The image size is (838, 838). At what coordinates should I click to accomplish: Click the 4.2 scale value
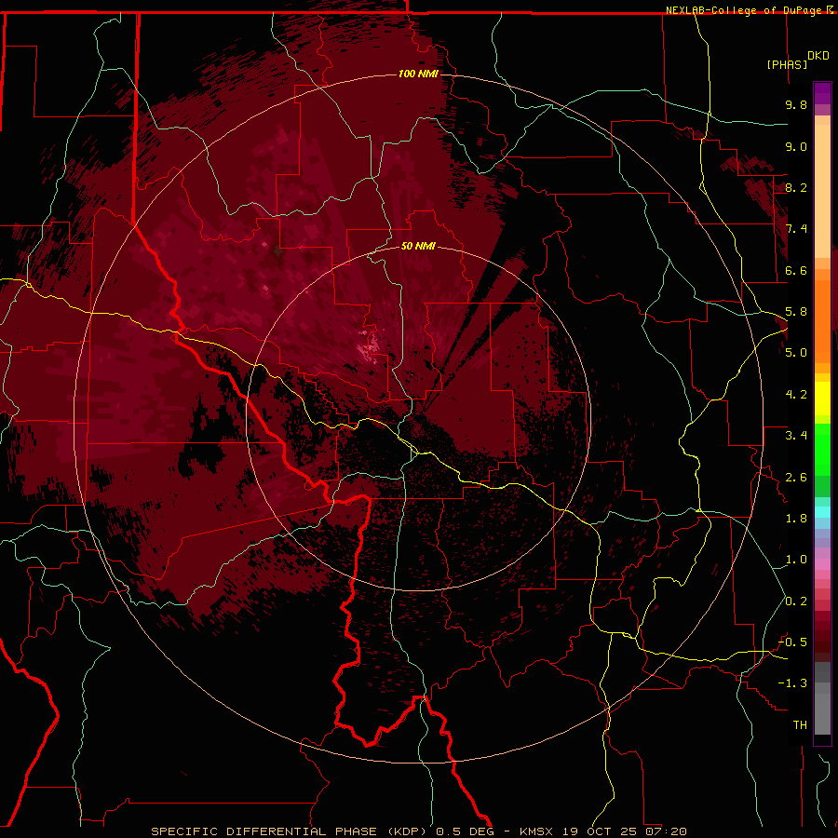(x=796, y=395)
